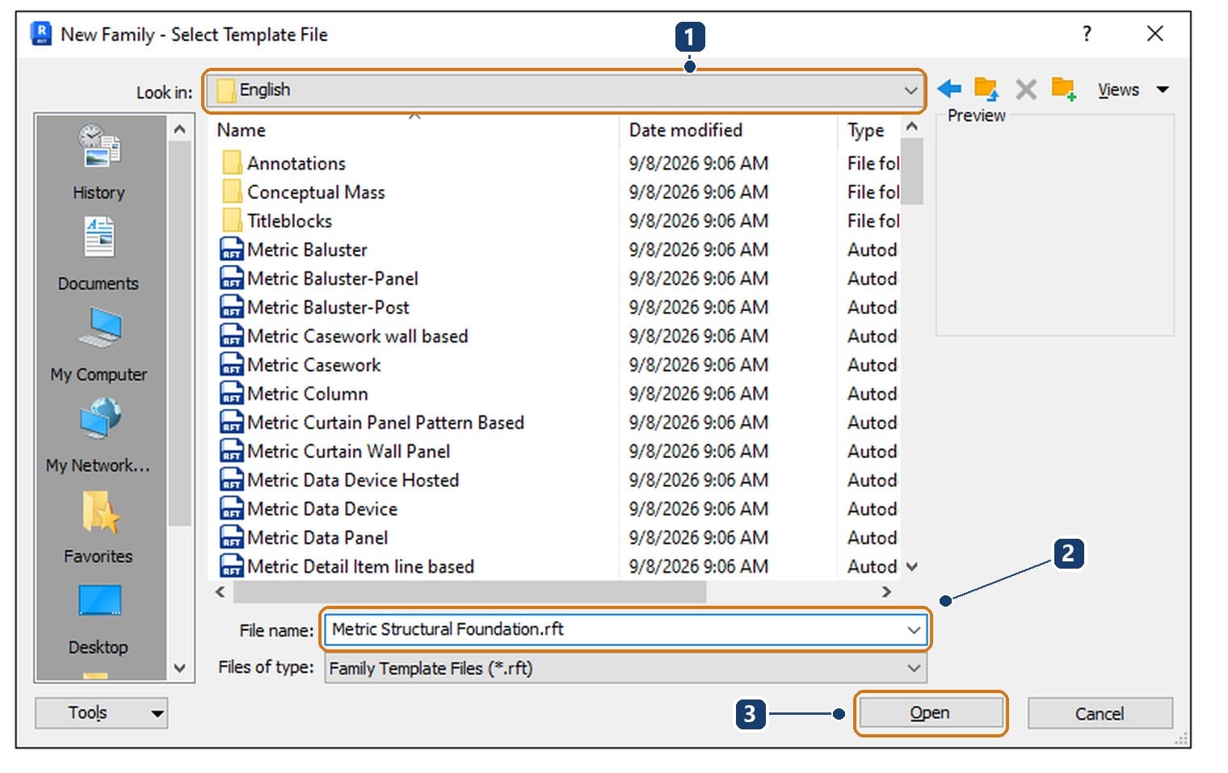The width and height of the screenshot is (1228, 773).
Task: Click the horizontal scrollbar thumb of file list
Action: click(x=470, y=592)
